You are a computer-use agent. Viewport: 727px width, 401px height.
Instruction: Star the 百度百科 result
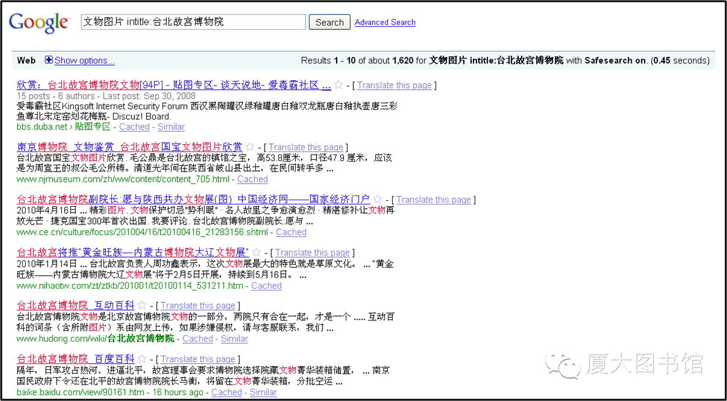pyautogui.click(x=142, y=358)
